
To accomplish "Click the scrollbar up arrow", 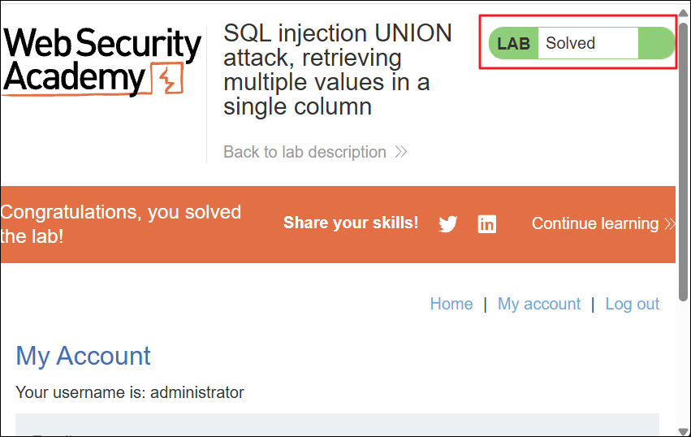I will pos(684,12).
